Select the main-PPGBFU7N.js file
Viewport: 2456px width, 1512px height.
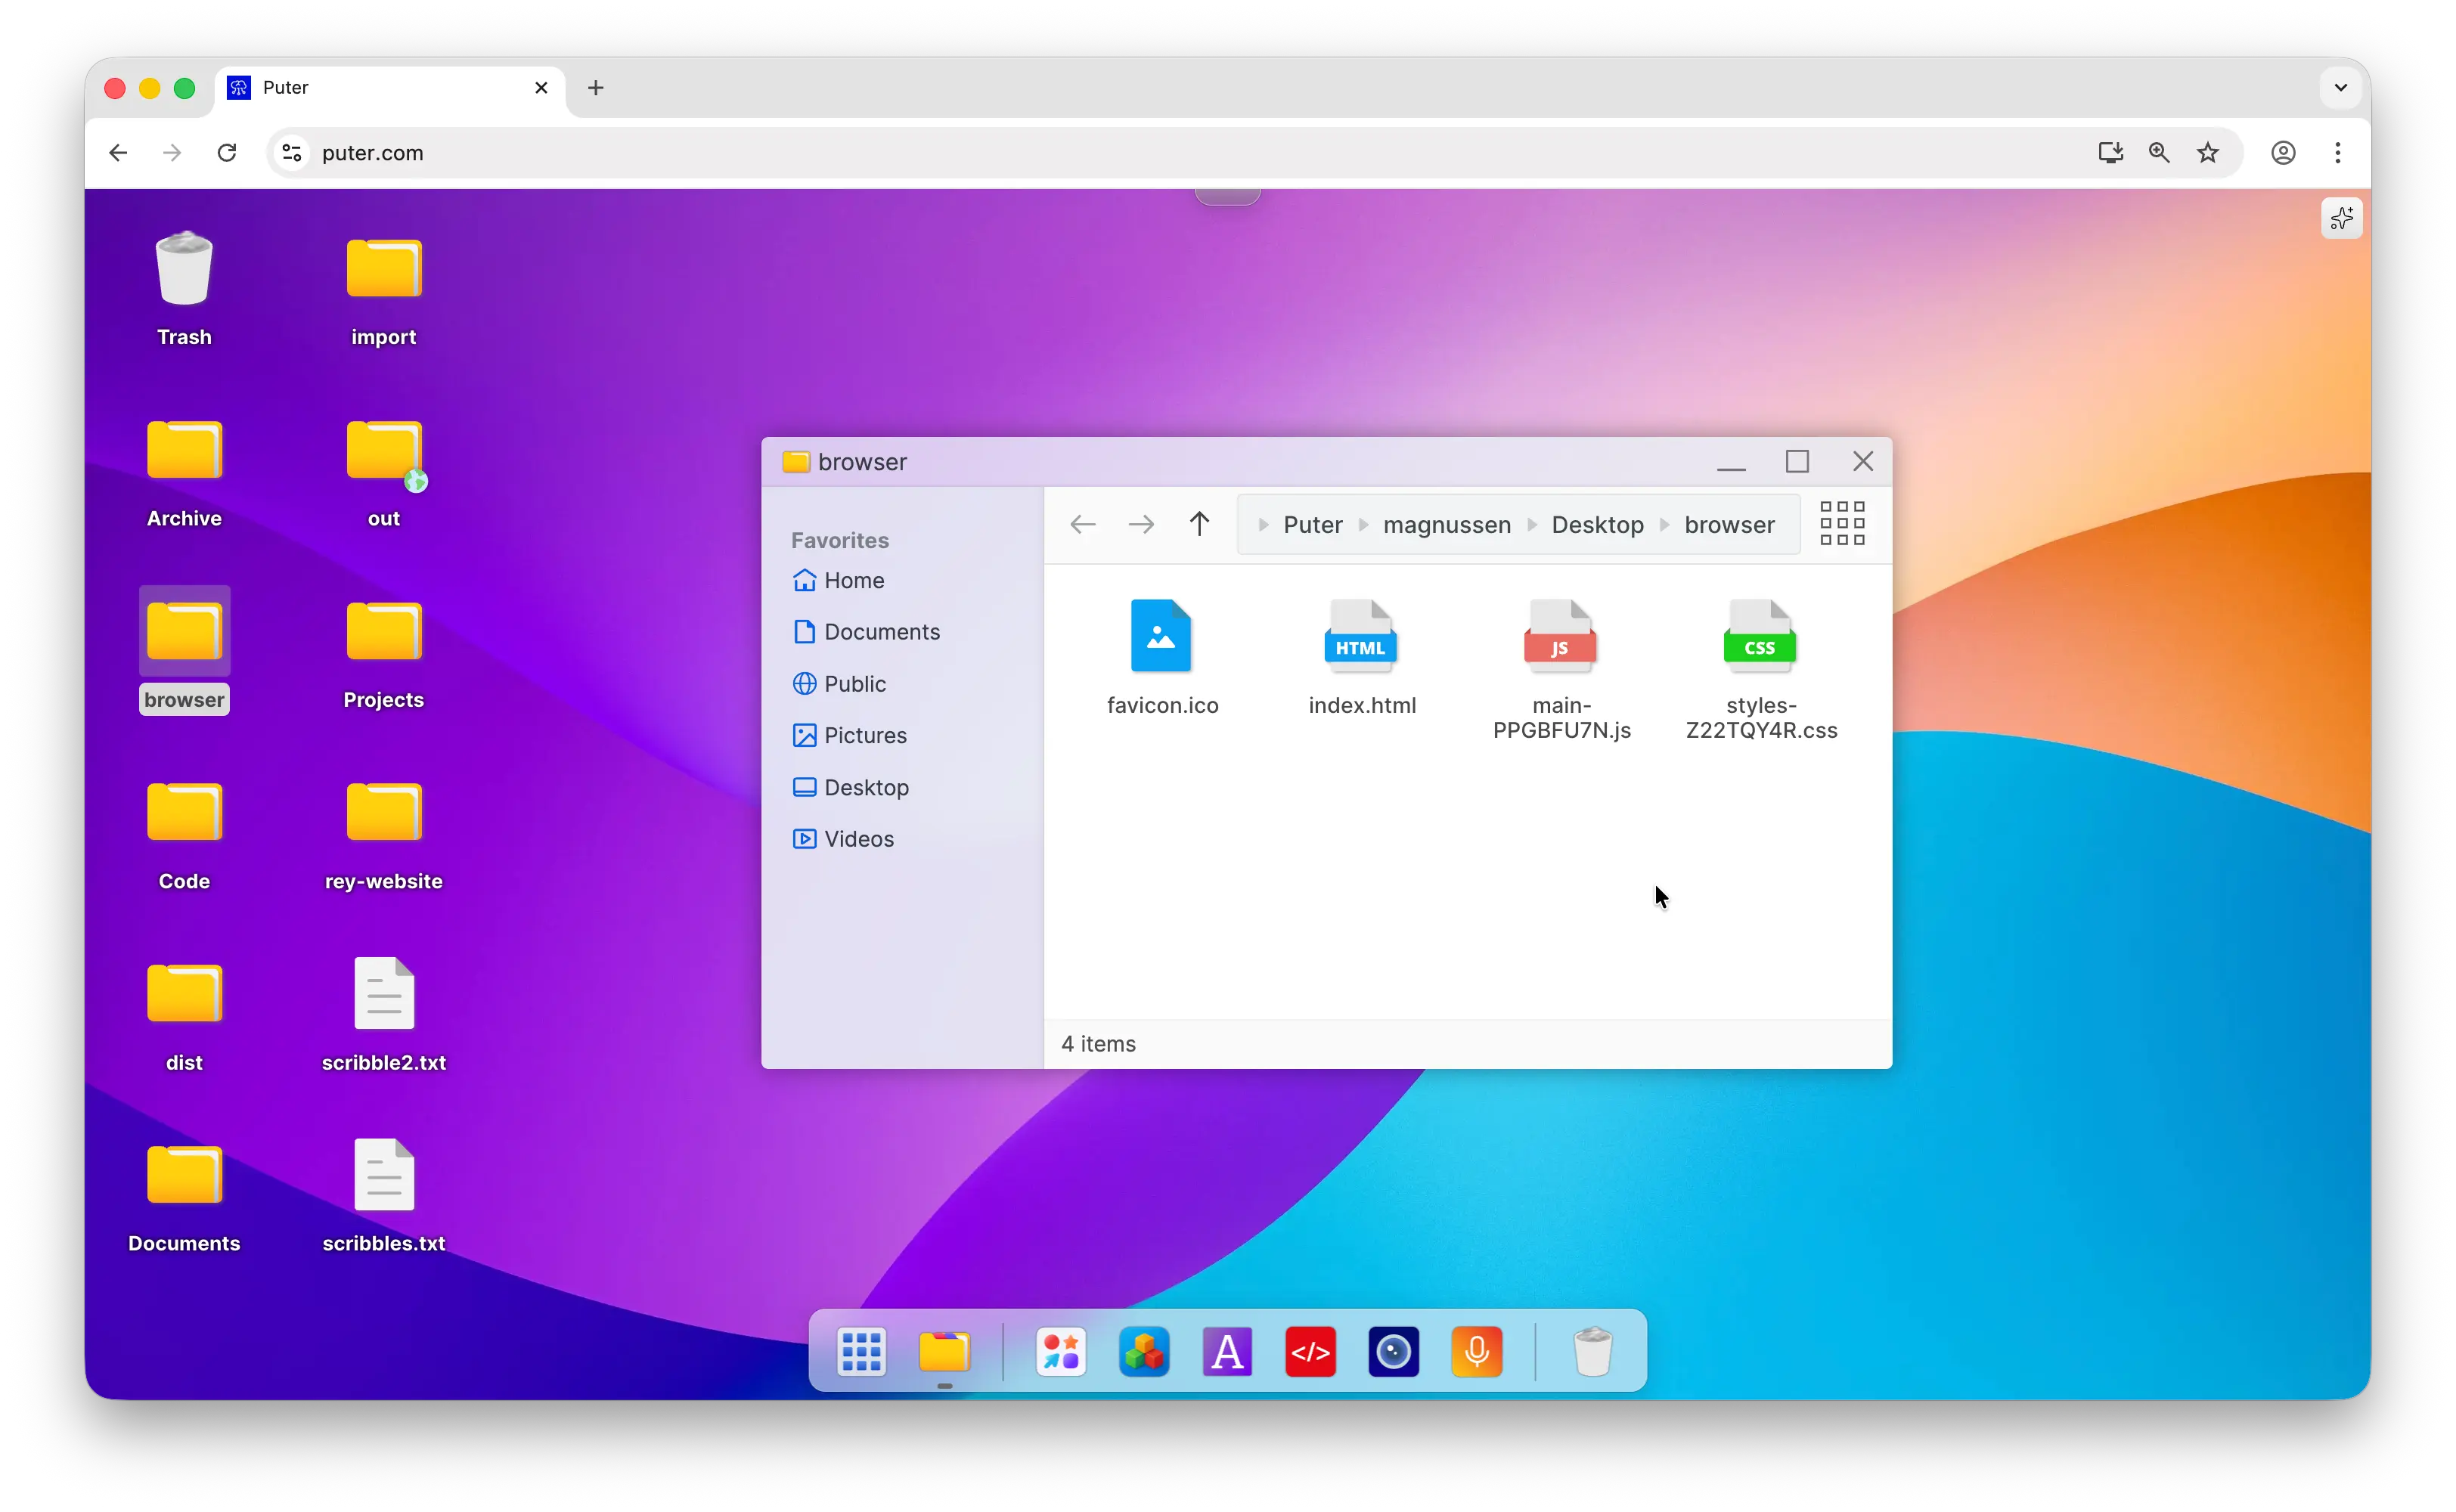coord(1561,665)
